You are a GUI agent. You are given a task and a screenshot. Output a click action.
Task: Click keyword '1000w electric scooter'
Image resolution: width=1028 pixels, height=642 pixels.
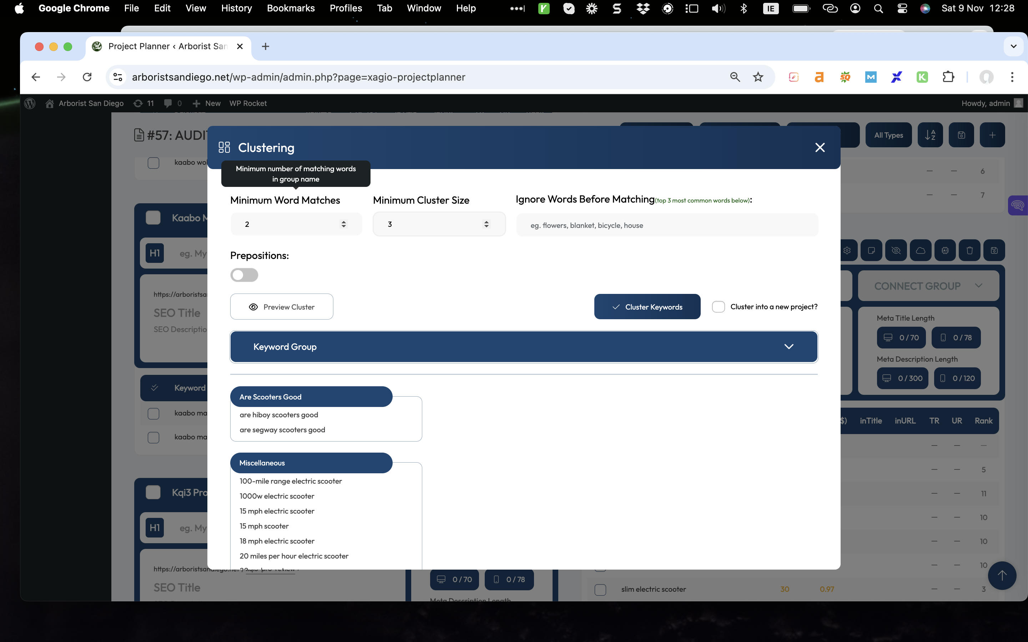[x=277, y=496]
